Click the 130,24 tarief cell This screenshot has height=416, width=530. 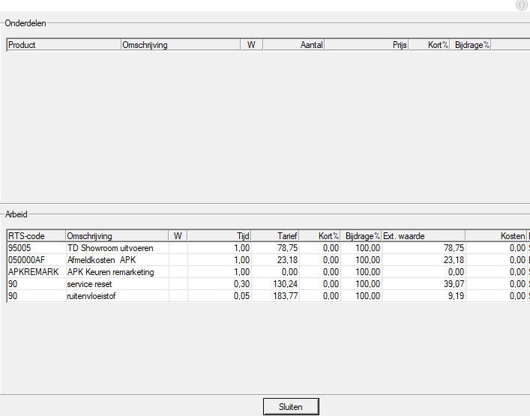point(275,284)
